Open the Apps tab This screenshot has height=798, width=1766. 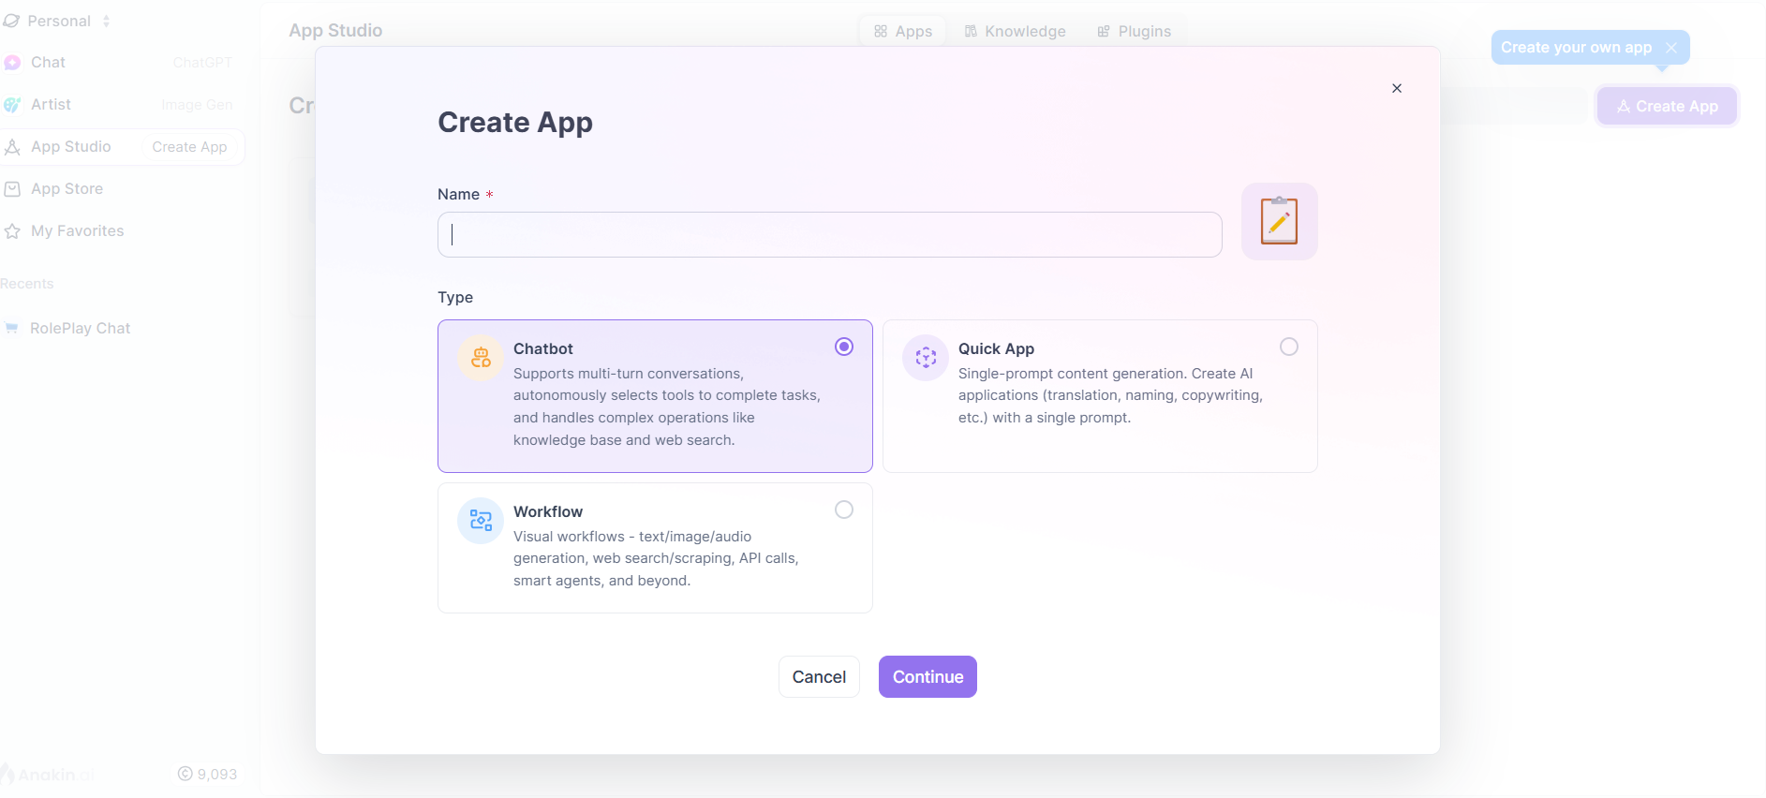(903, 31)
